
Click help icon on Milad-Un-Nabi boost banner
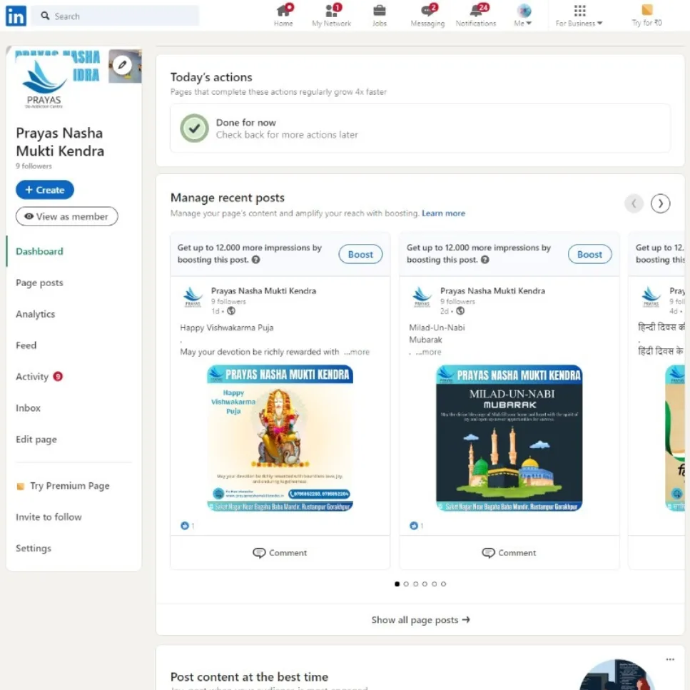(x=485, y=260)
